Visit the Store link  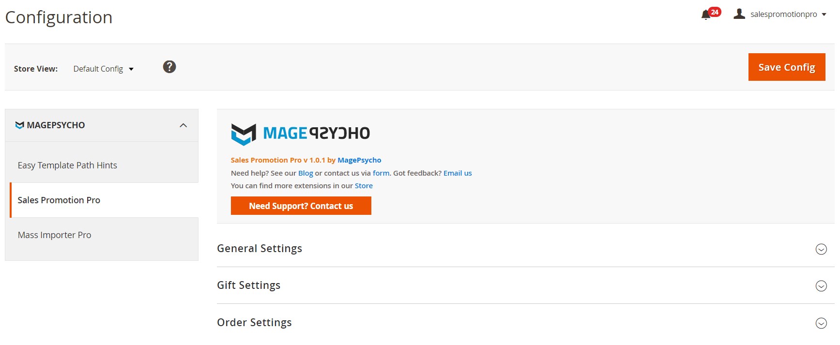pyautogui.click(x=364, y=186)
